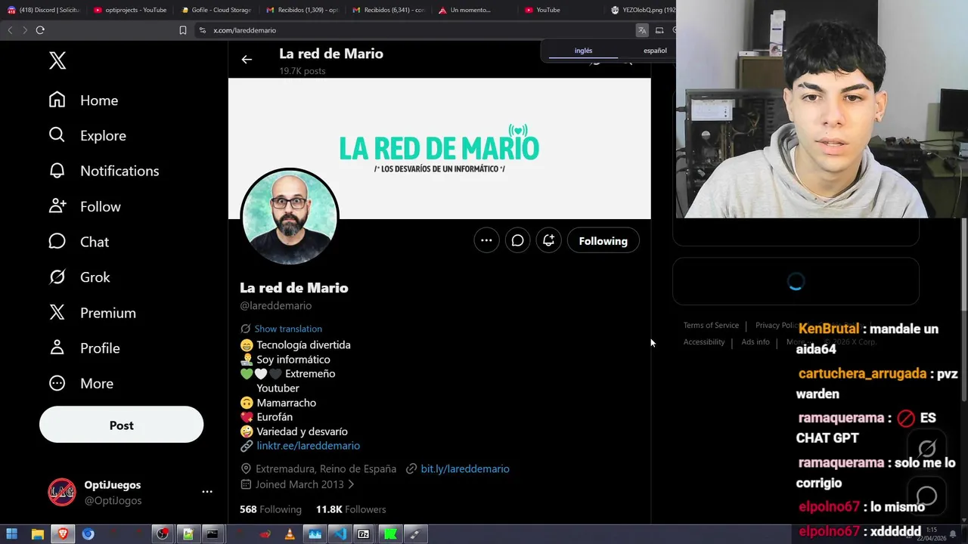Click the OptiJuegos account avatar
Viewport: 968px width, 544px height.
[62, 493]
